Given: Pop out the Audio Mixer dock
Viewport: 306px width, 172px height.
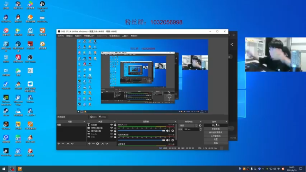Looking at the screenshot, I should [x=176, y=122].
